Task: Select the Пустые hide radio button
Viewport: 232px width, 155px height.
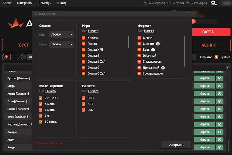Action: [216, 57]
